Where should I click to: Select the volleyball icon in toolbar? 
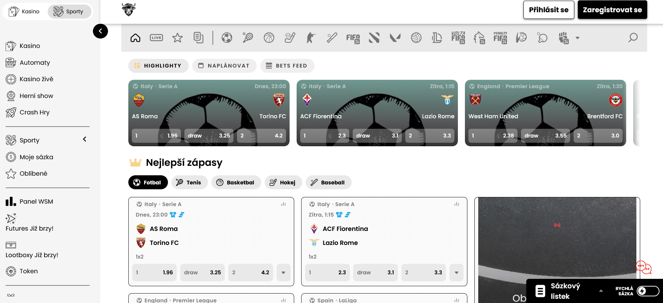coord(416,38)
